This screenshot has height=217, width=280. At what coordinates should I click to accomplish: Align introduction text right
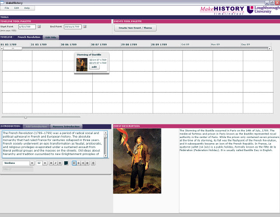pyautogui.click(x=83, y=163)
